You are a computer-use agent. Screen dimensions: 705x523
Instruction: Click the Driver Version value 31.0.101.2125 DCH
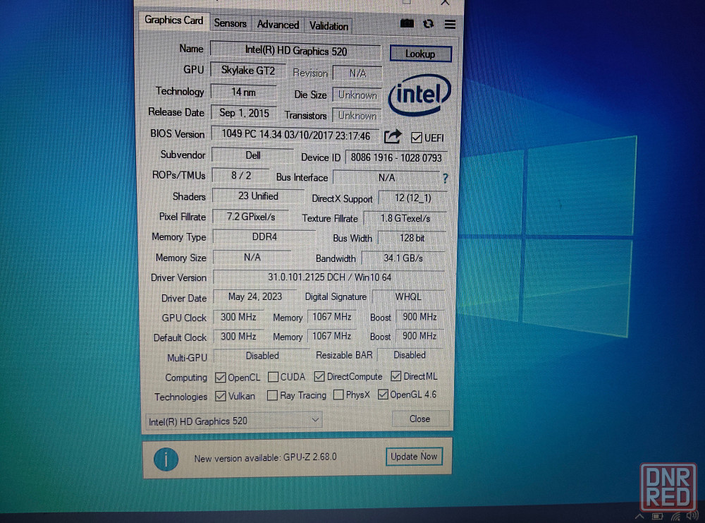pos(329,277)
